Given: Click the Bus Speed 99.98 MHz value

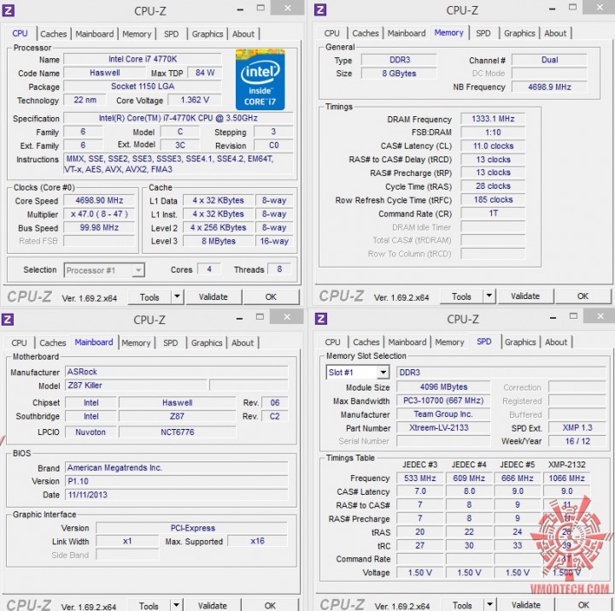Looking at the screenshot, I should click(99, 227).
